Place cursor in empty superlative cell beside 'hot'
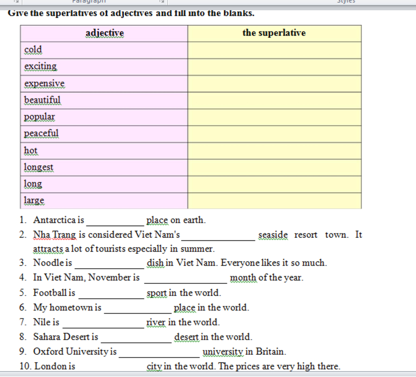The width and height of the screenshot is (416, 377). (x=274, y=151)
